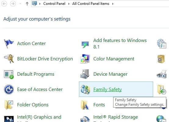
Task: Open Intel Rapid Storage link
Action: tap(116, 117)
